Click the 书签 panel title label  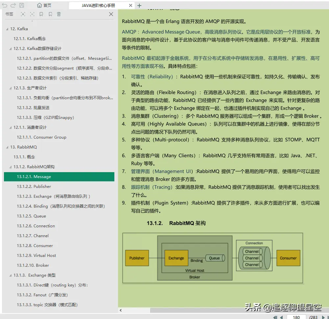[x=9, y=14]
